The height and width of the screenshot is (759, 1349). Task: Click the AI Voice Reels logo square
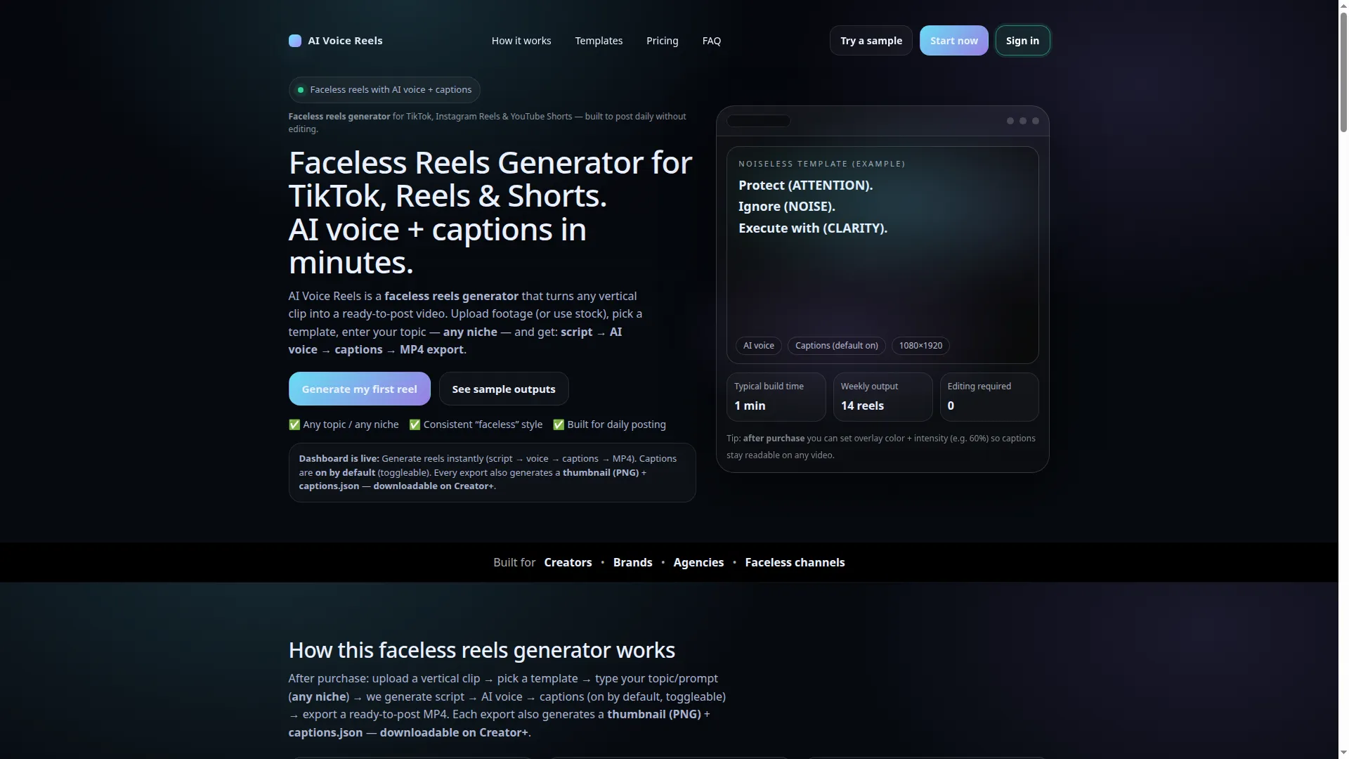(295, 41)
